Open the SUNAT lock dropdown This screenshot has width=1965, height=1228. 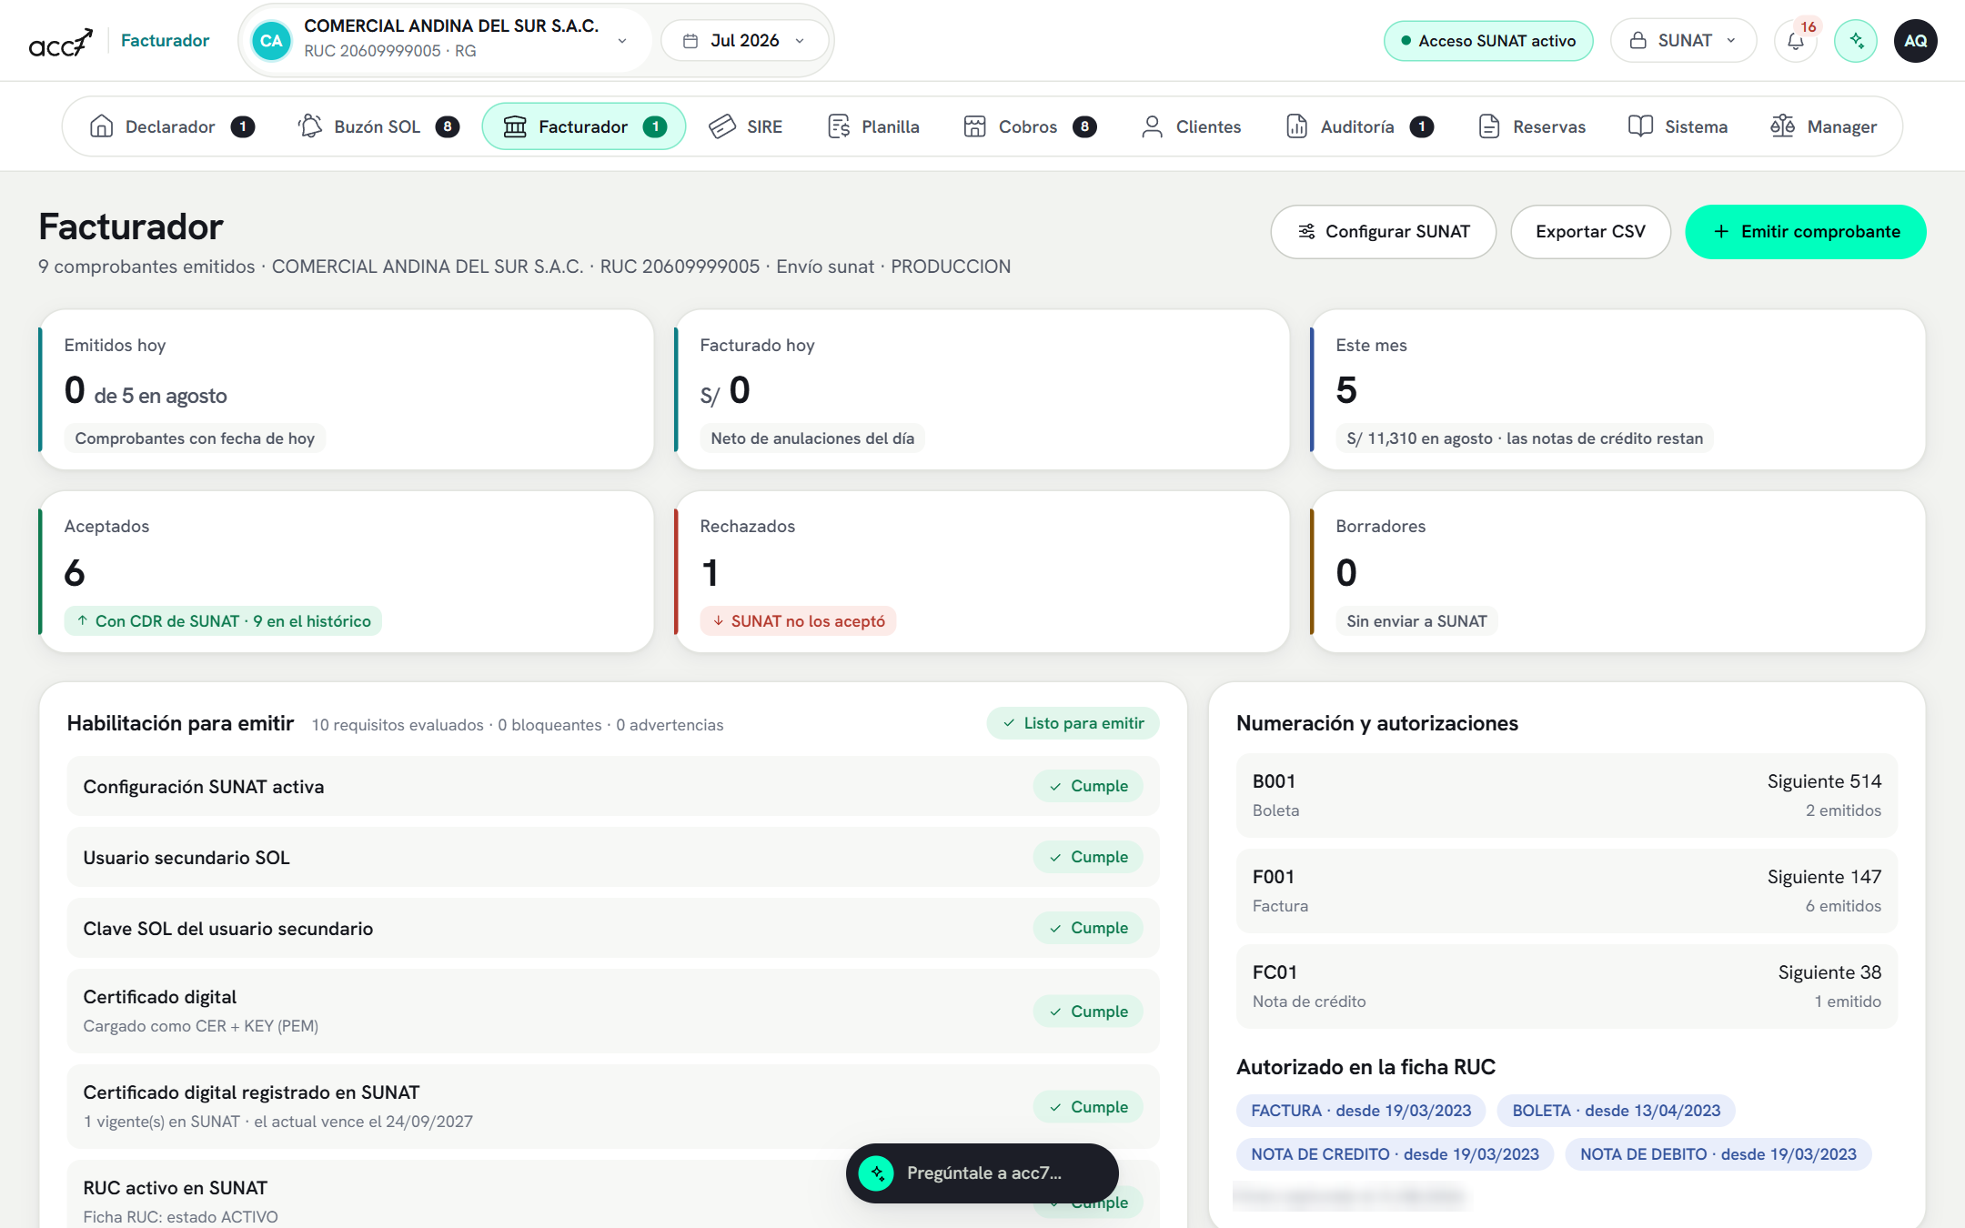[x=1683, y=41]
